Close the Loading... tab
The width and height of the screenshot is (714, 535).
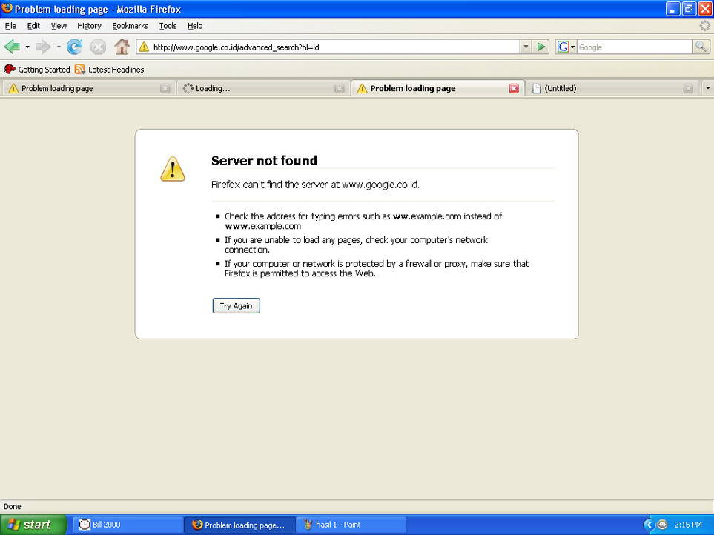tap(340, 89)
